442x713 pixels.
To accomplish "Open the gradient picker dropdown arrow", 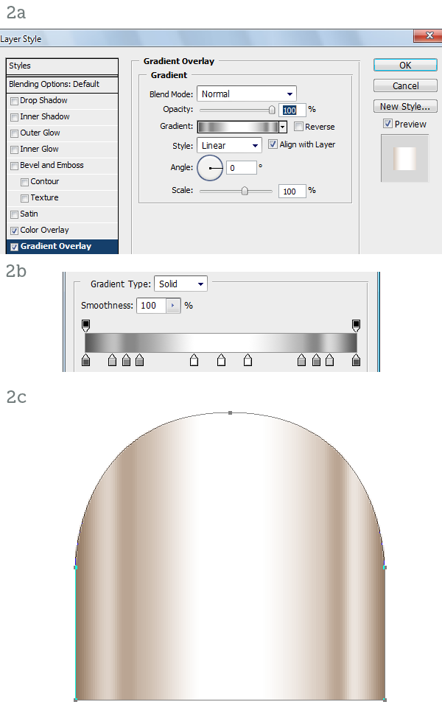I will point(283,127).
